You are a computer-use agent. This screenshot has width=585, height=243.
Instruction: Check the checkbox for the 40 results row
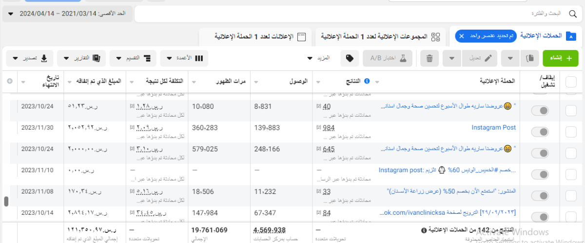(x=571, y=111)
